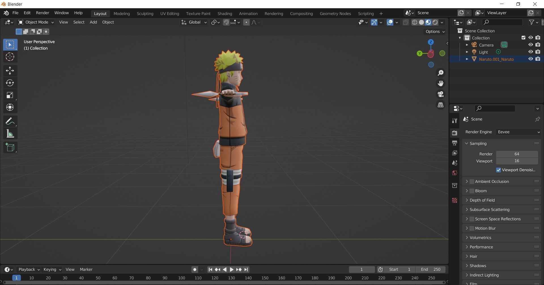Activate the 3D Cursor tool
The width and height of the screenshot is (544, 285).
[x=10, y=57]
